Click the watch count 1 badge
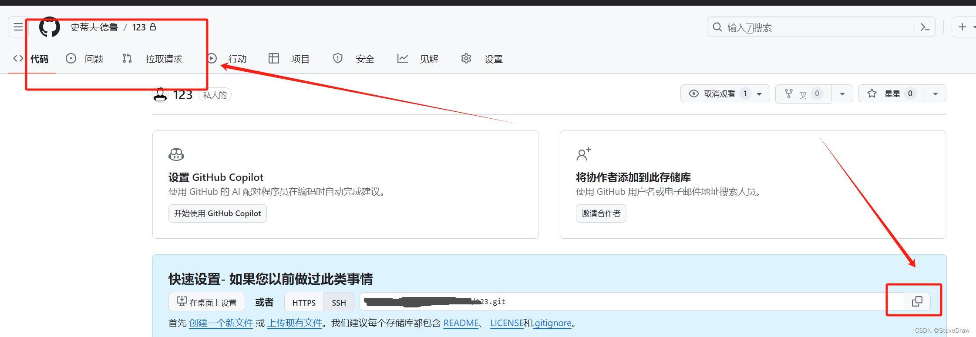This screenshot has height=337, width=976. click(745, 93)
